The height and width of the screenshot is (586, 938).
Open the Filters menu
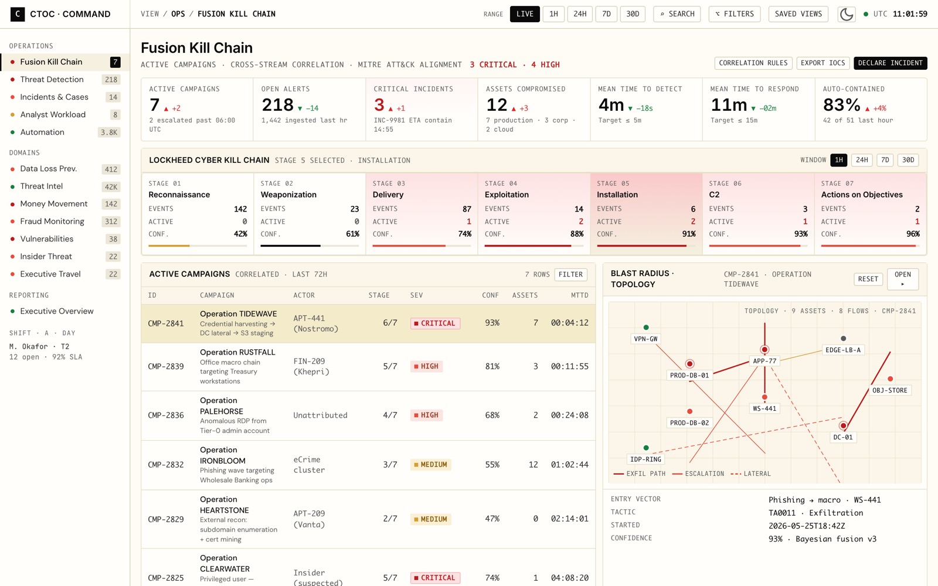point(735,14)
